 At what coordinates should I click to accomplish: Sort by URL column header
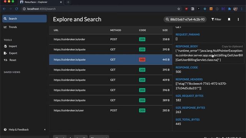[x=56, y=30]
